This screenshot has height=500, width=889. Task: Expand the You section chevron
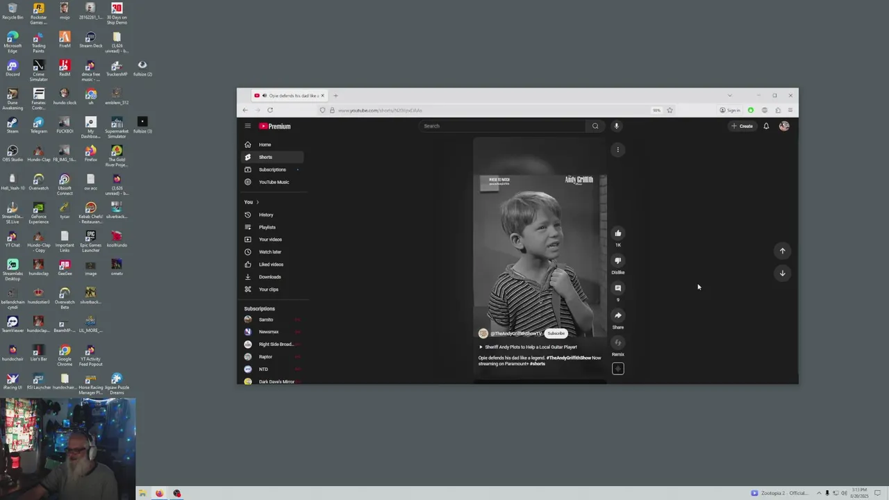(x=257, y=202)
